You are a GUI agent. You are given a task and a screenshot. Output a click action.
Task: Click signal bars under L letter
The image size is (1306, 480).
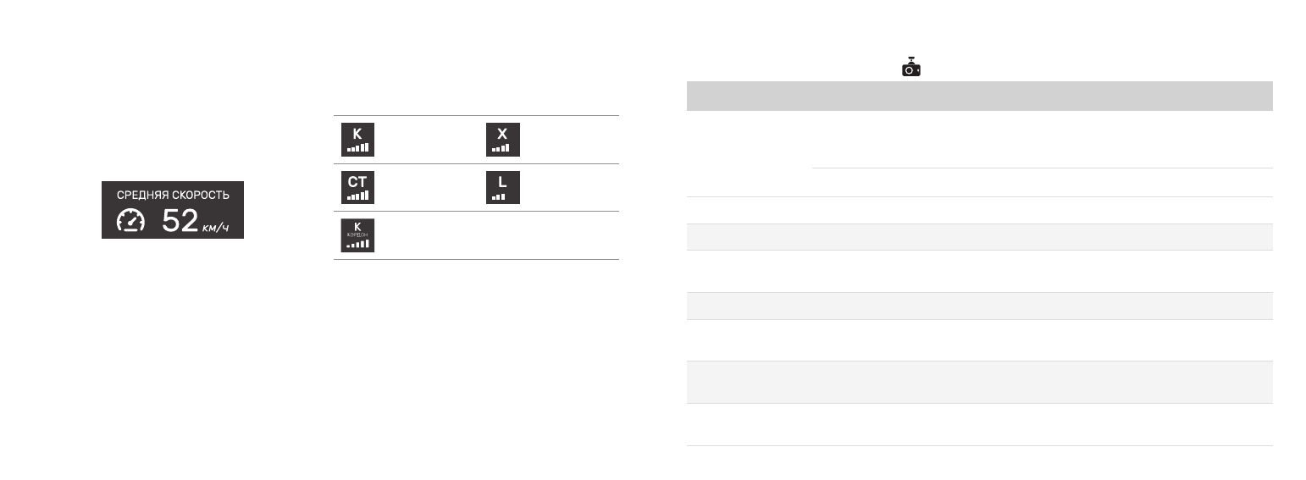tap(498, 196)
